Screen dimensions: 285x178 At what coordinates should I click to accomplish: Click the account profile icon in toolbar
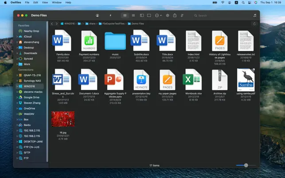tap(98, 15)
